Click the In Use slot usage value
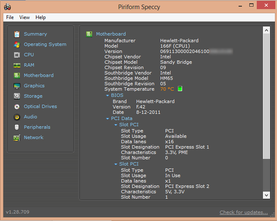This screenshot has width=277, height=221. click(173, 175)
